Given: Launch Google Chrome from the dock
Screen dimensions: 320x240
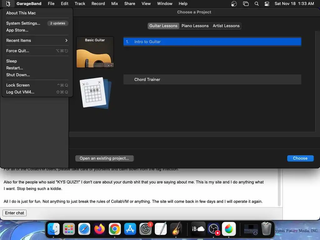Looking at the screenshot, I should point(115,229).
